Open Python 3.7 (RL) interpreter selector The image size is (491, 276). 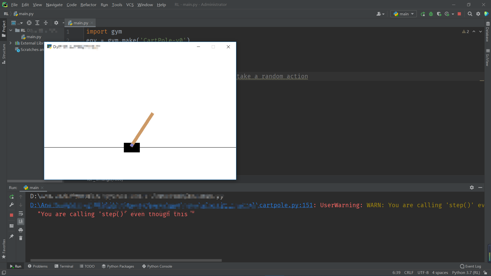[x=466, y=273]
